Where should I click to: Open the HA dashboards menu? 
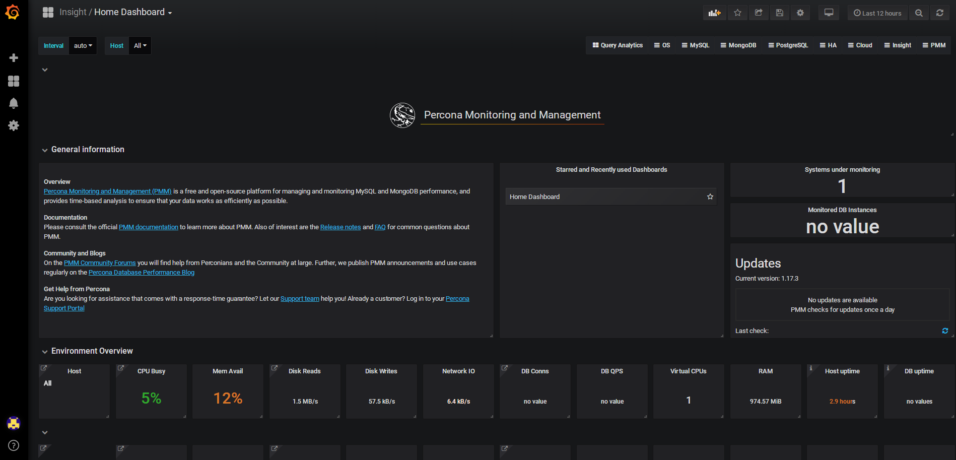pos(828,45)
